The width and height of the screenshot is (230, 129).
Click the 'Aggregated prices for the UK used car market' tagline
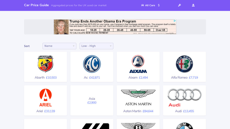click(x=79, y=5)
